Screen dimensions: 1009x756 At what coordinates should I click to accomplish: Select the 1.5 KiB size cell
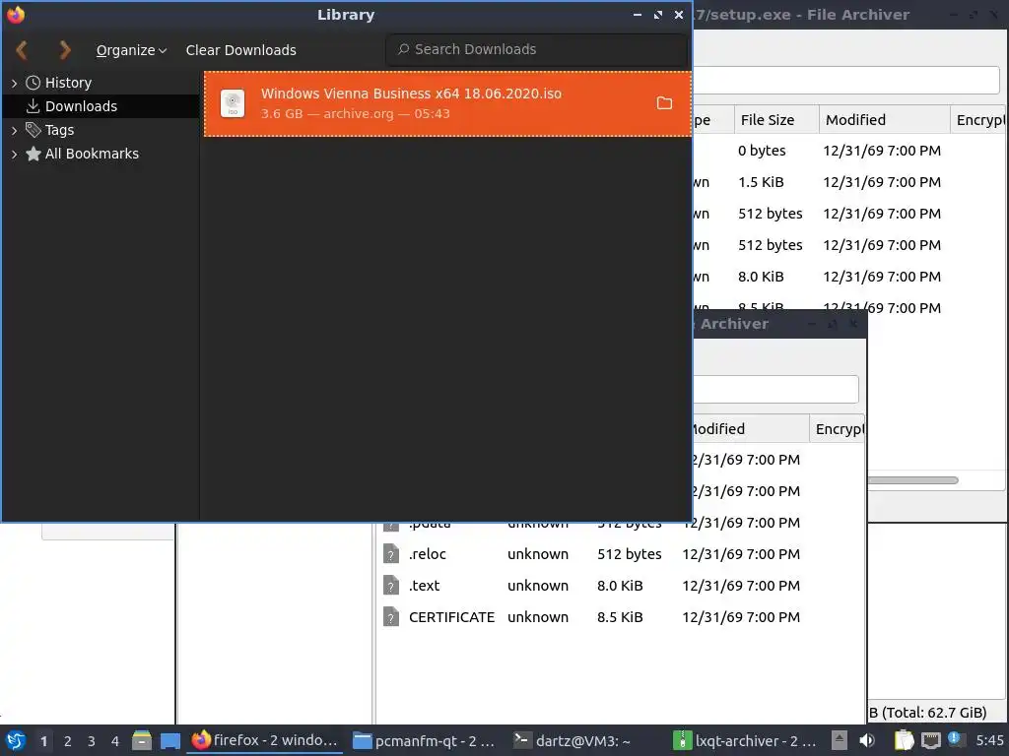point(761,182)
